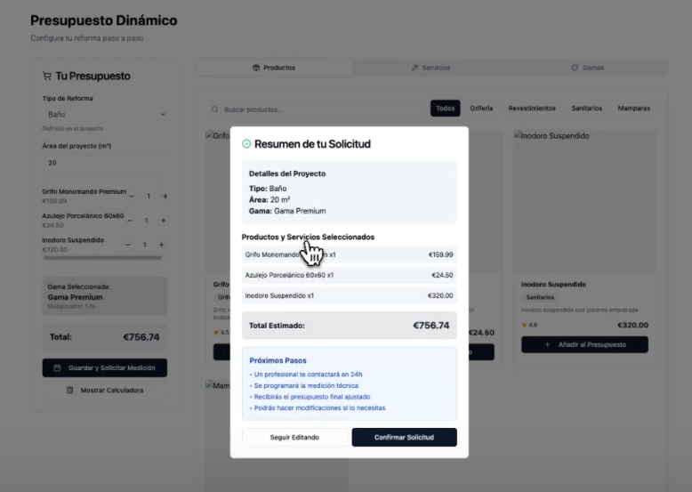The width and height of the screenshot is (692, 492).
Task: Select the Productos tab
Action: tap(274, 68)
